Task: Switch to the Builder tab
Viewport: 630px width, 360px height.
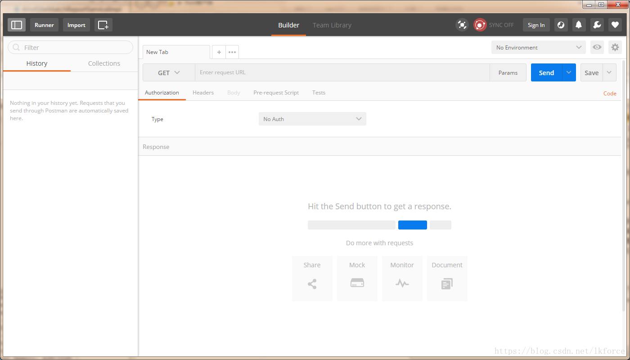Action: pyautogui.click(x=288, y=25)
